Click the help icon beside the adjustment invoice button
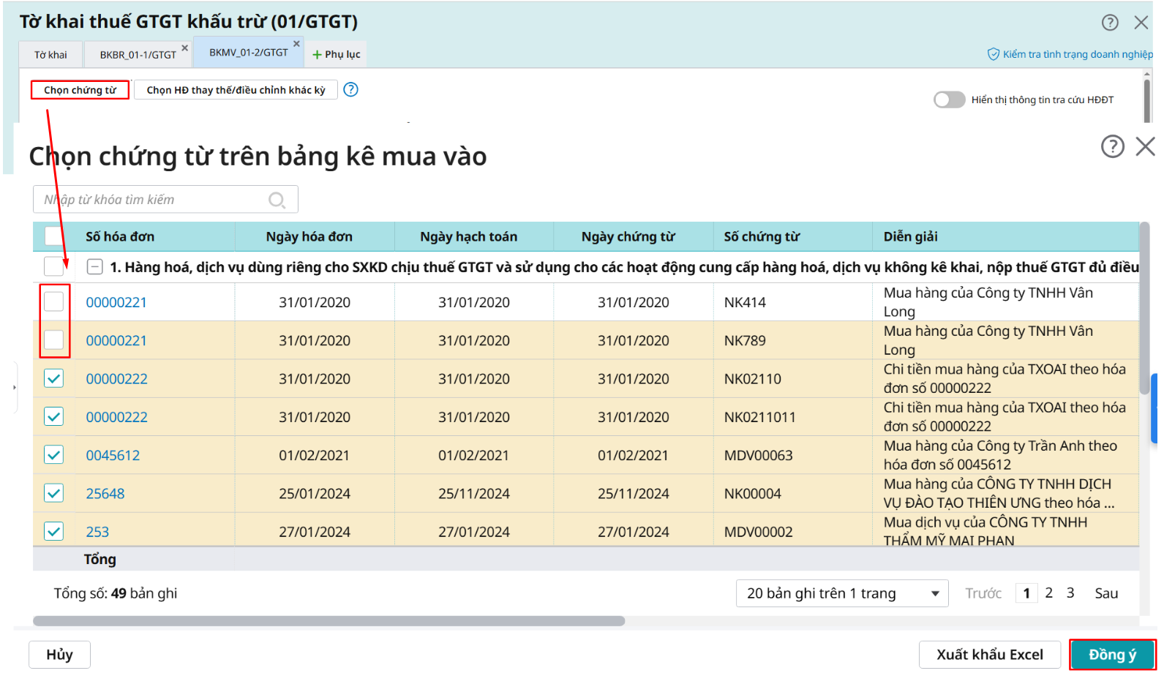Image resolution: width=1164 pixels, height=676 pixels. (351, 89)
